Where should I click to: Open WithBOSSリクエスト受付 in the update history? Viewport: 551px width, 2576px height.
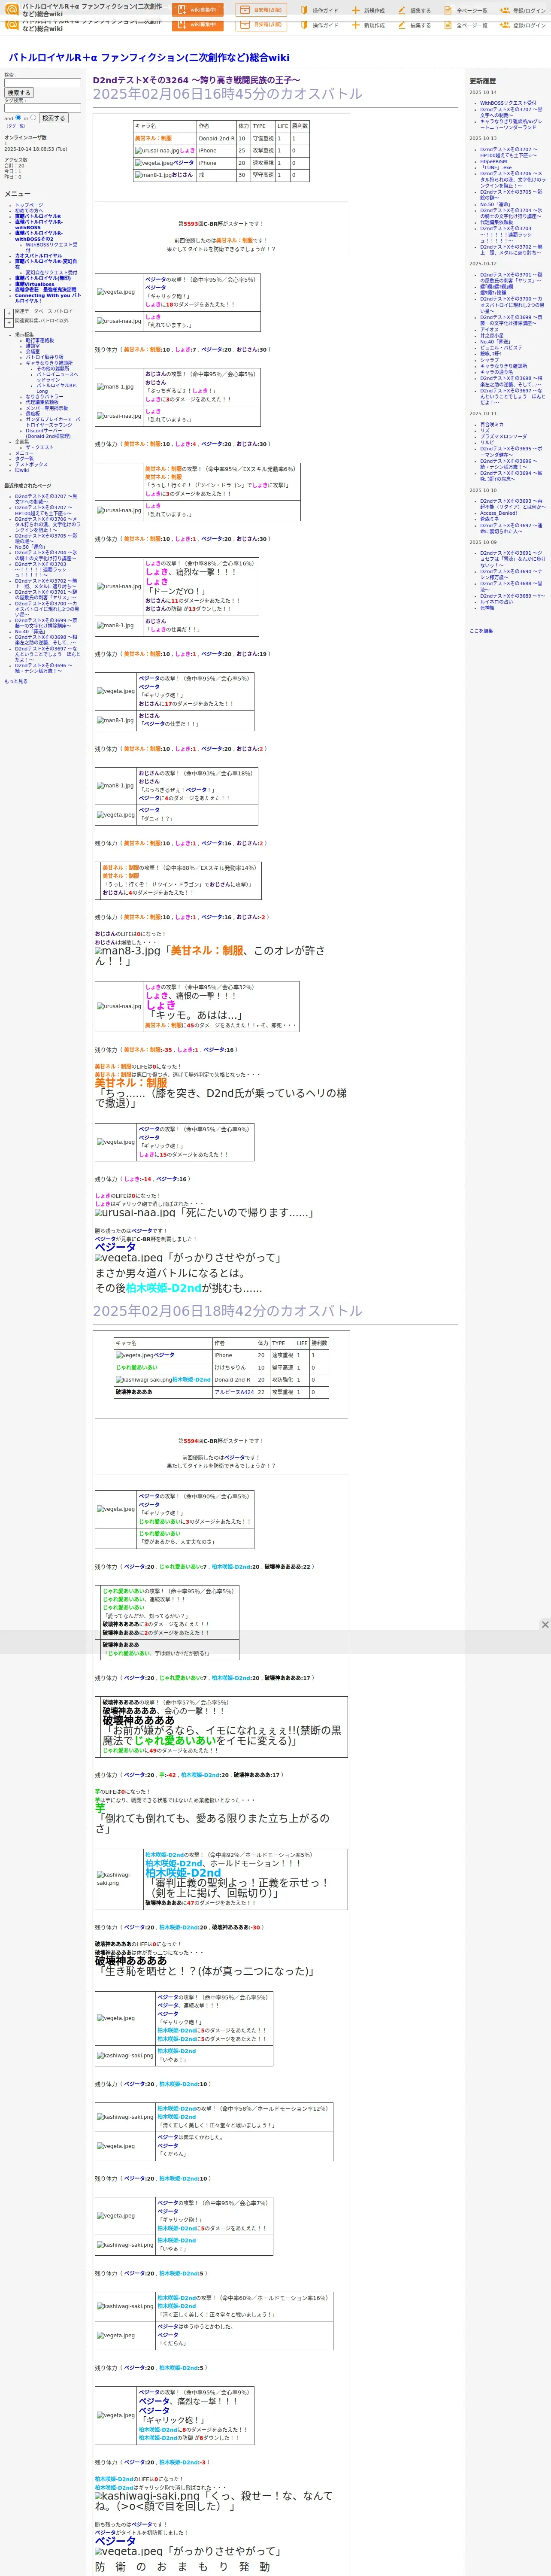pyautogui.click(x=508, y=103)
